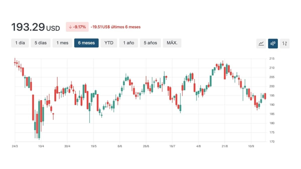Change the period to 1 año
This screenshot has height=169, width=301.
coord(128,43)
